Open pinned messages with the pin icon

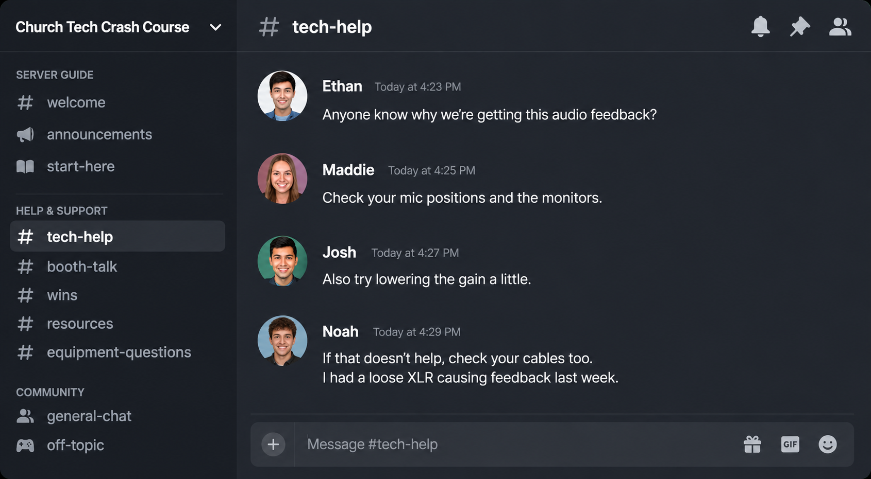point(800,26)
